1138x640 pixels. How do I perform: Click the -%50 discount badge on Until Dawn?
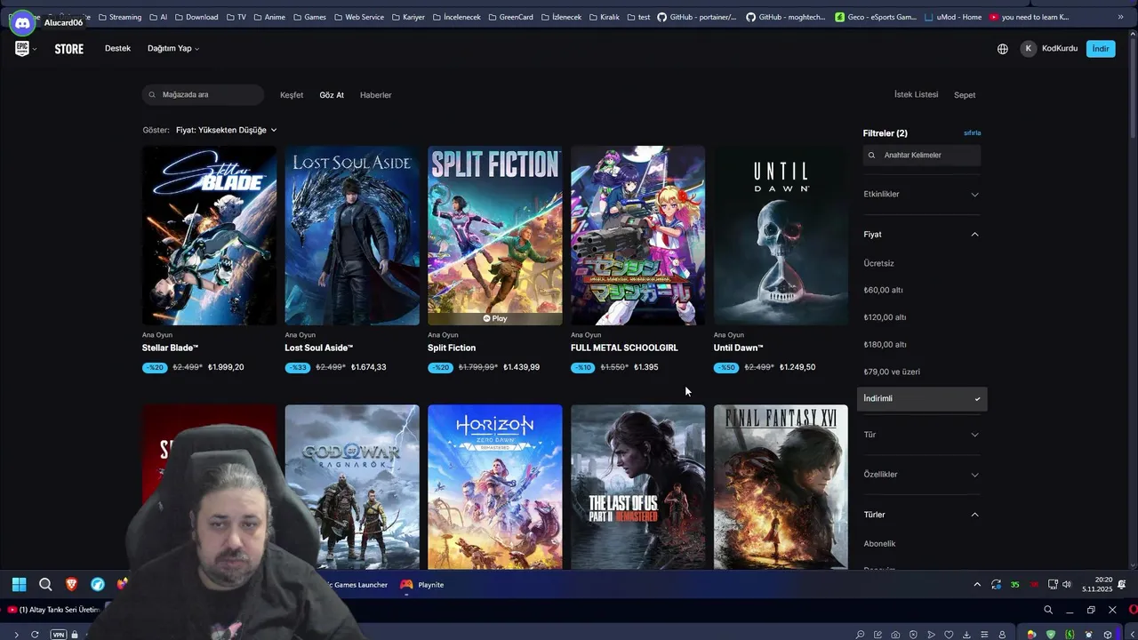tap(726, 367)
